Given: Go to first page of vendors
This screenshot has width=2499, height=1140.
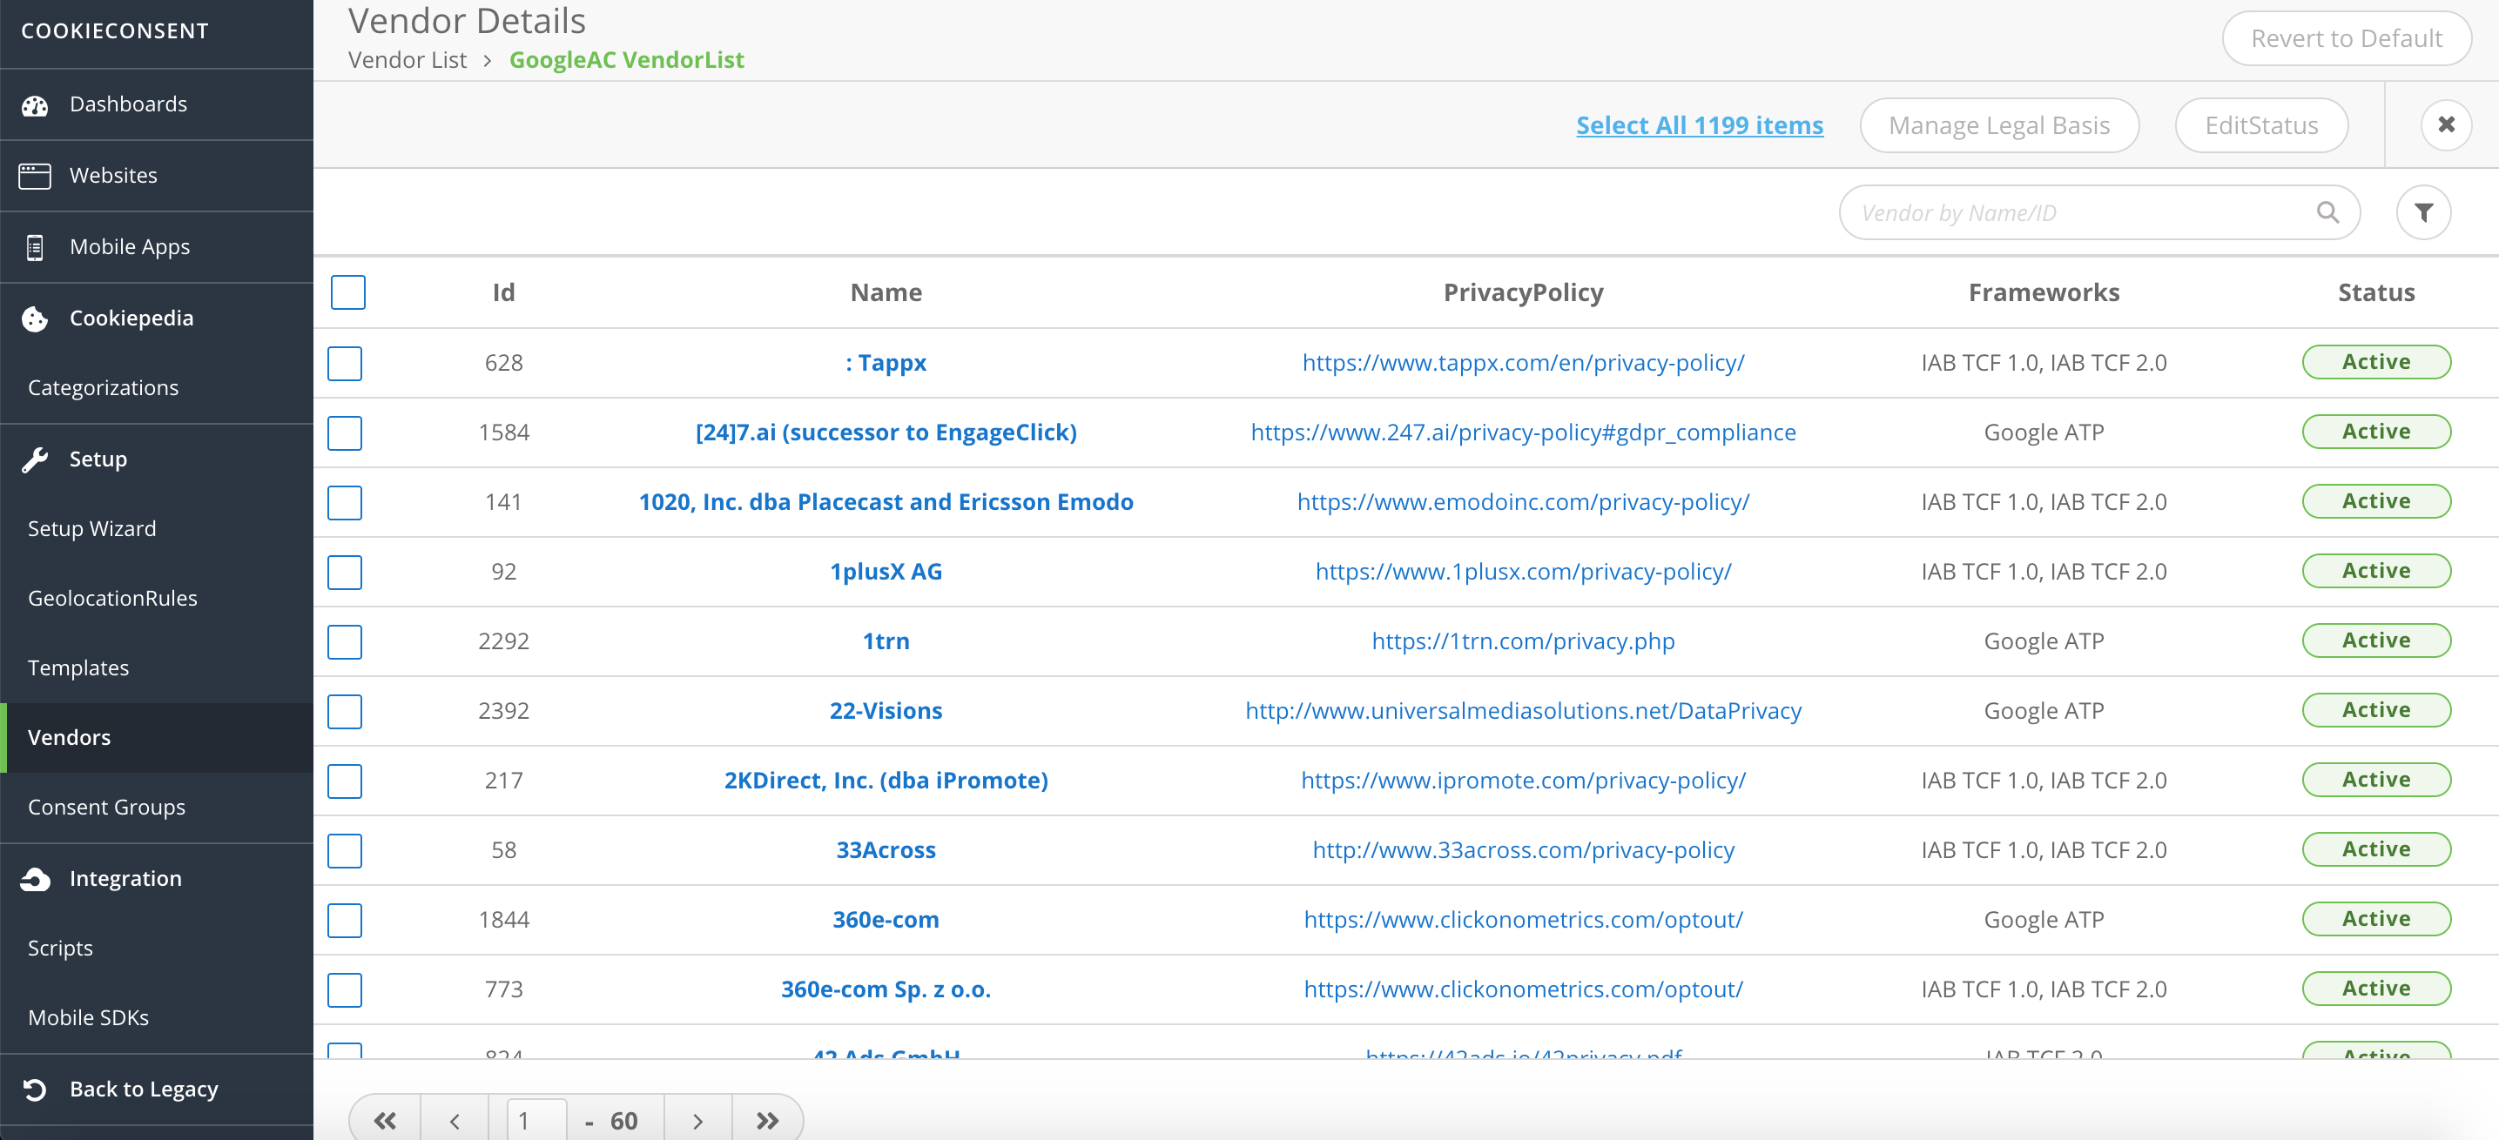Looking at the screenshot, I should click(x=385, y=1121).
